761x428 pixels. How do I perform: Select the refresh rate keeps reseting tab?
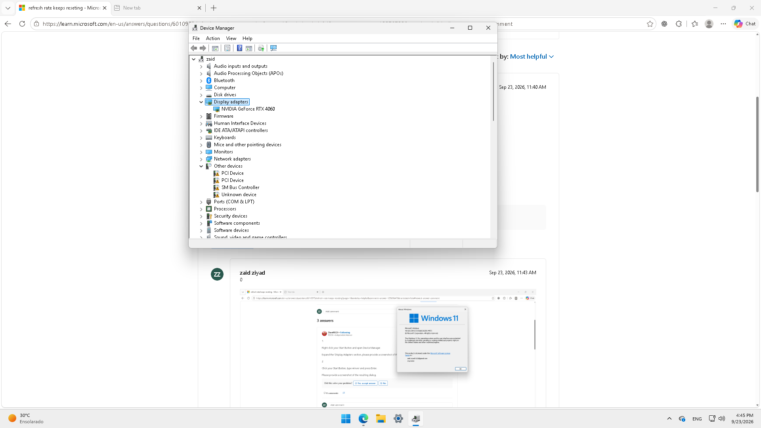point(63,8)
